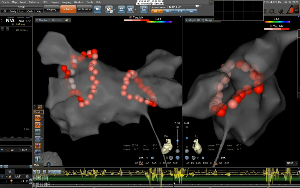Click the compass navigation icon in the toolbar

pos(109,9)
